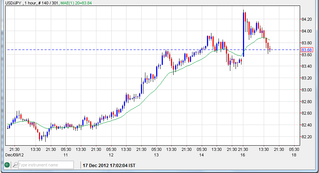Viewport: 319px width, 173px height.
Task: Click the 83.40 price axis label
Action: click(307, 66)
